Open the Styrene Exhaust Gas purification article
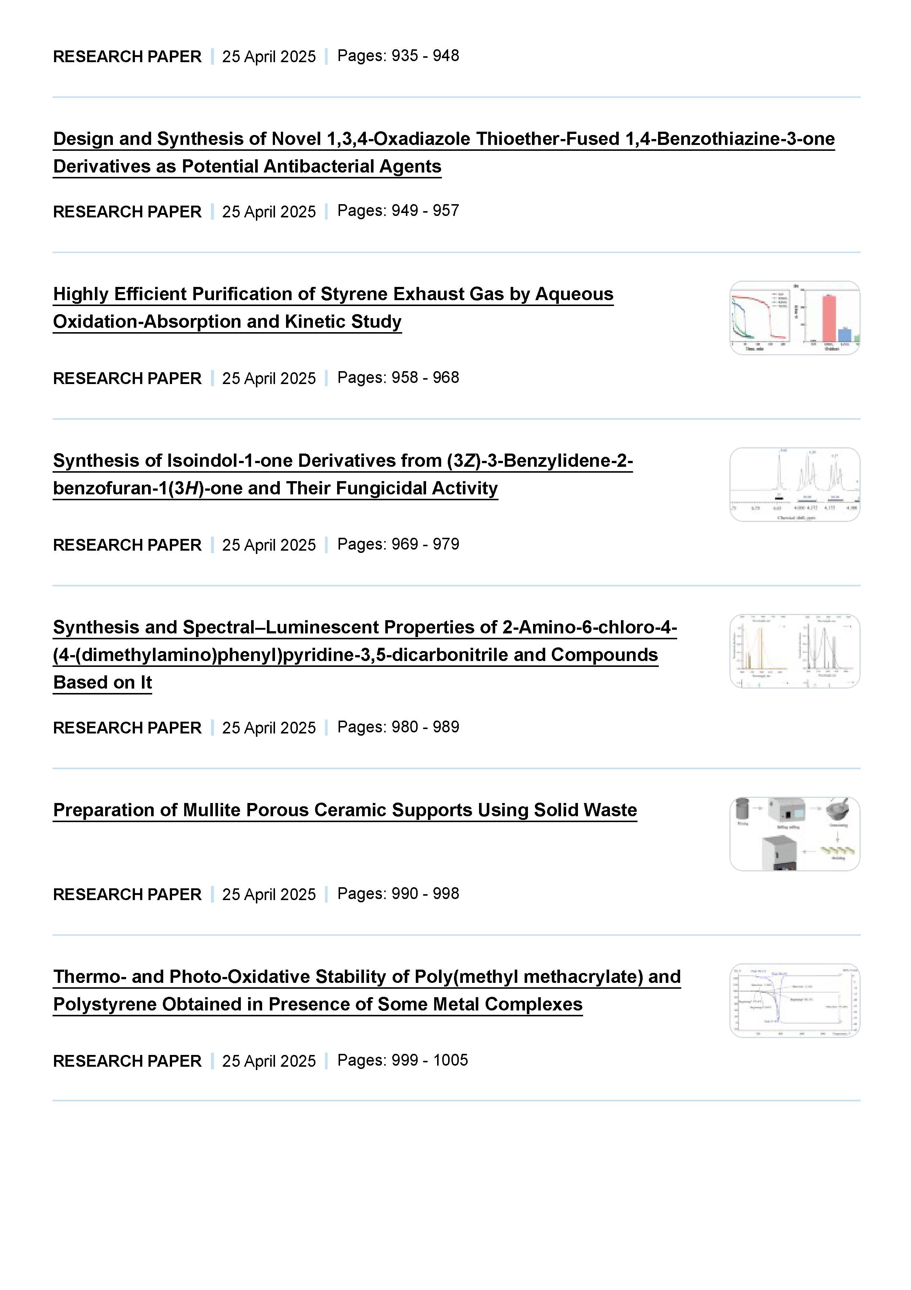Screen dimensions: 911x1290 tap(333, 294)
